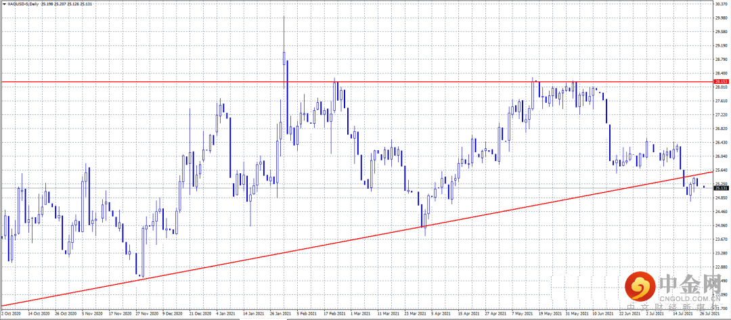Click the 26.040 price axis label
731x320 pixels.
(x=722, y=156)
